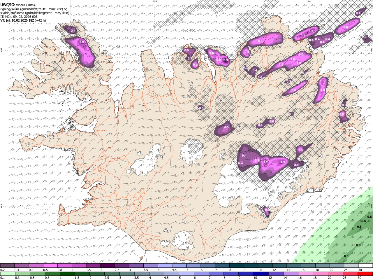Click the top legend 3.5 scale value
The image size is (373, 280).
point(145,270)
